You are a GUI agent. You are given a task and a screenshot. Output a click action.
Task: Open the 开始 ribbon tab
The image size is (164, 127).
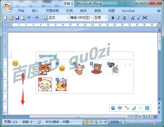pyautogui.click(x=21, y=11)
